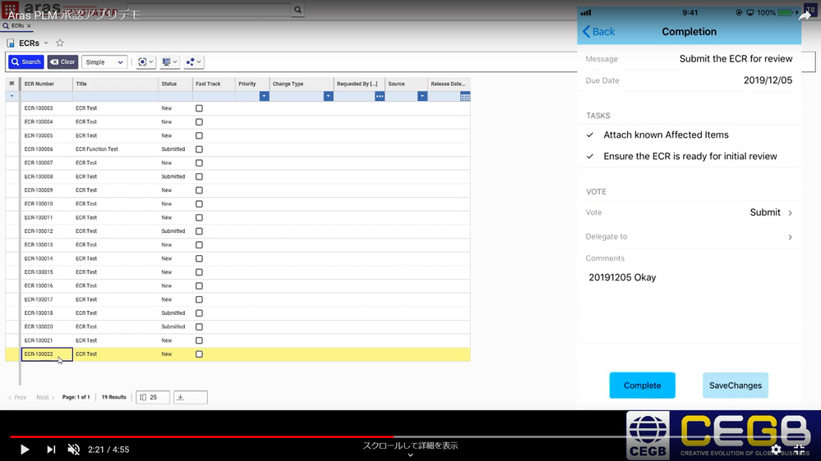Expand the Vote Submit option chevron

[790, 213]
